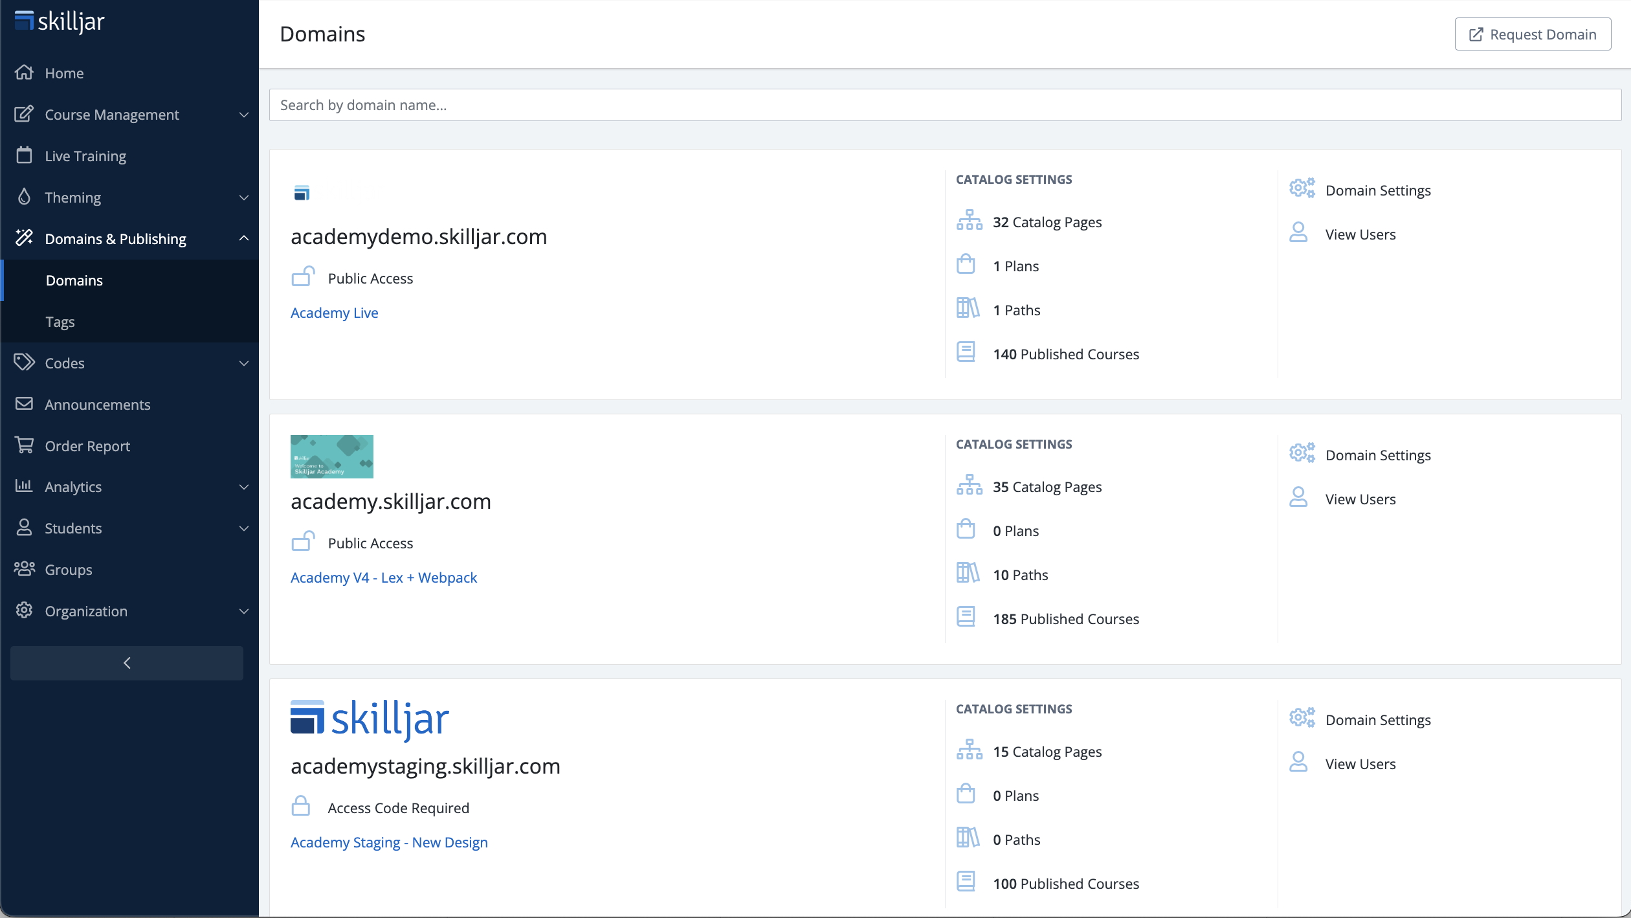Open Academy Staging - New Design link
Viewport: 1631px width, 918px height.
[x=389, y=842]
